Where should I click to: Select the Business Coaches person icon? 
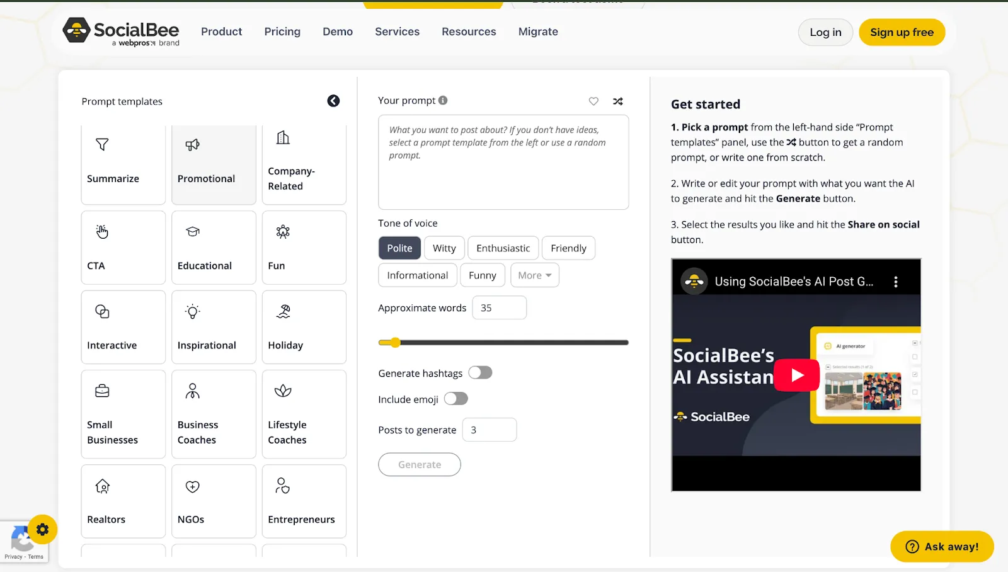coord(193,391)
